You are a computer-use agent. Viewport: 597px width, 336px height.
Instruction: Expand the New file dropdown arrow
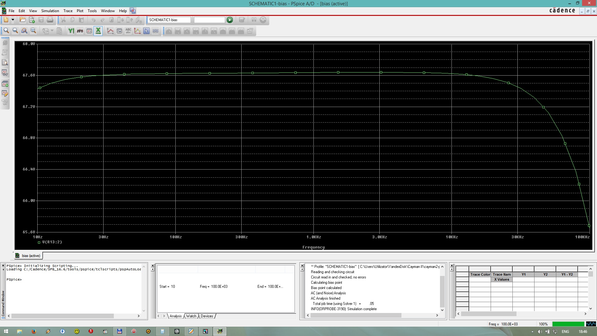(x=13, y=20)
